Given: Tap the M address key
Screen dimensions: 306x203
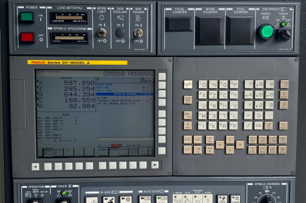Looking at the screenshot, I should (x=202, y=115).
